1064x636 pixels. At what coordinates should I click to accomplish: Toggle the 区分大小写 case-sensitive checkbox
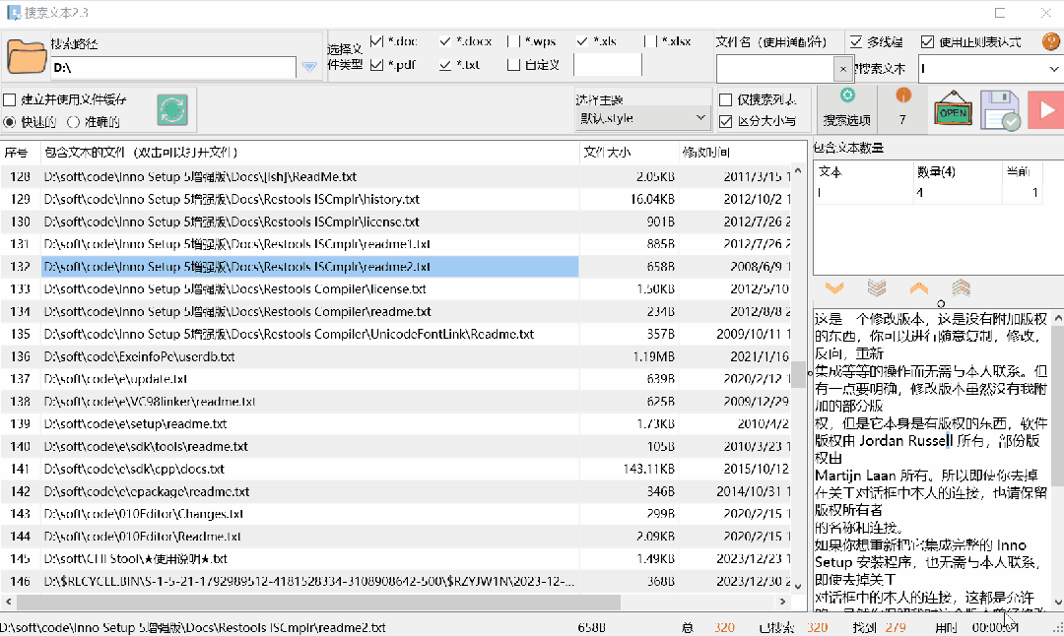(x=726, y=121)
